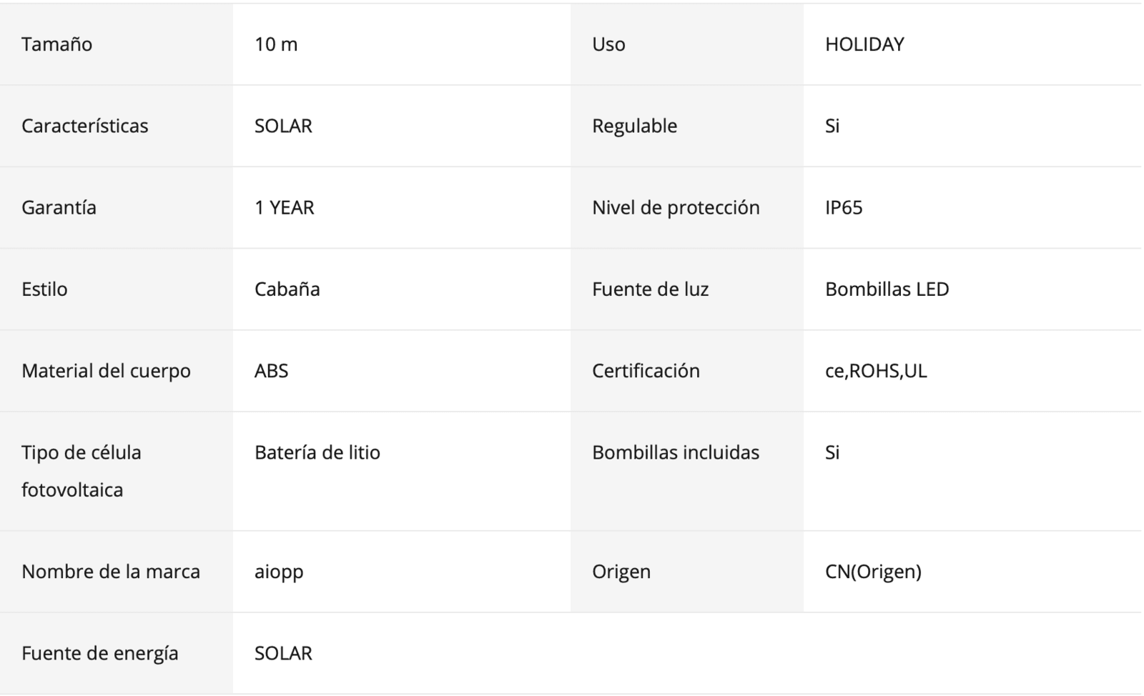
Task: Click the CN(Origen) value
Action: tap(873, 572)
